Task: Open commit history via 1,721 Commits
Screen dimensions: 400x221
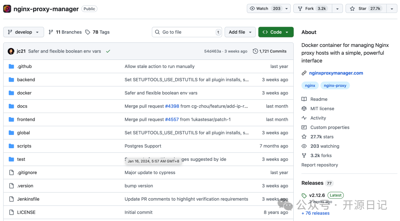Action: point(270,51)
